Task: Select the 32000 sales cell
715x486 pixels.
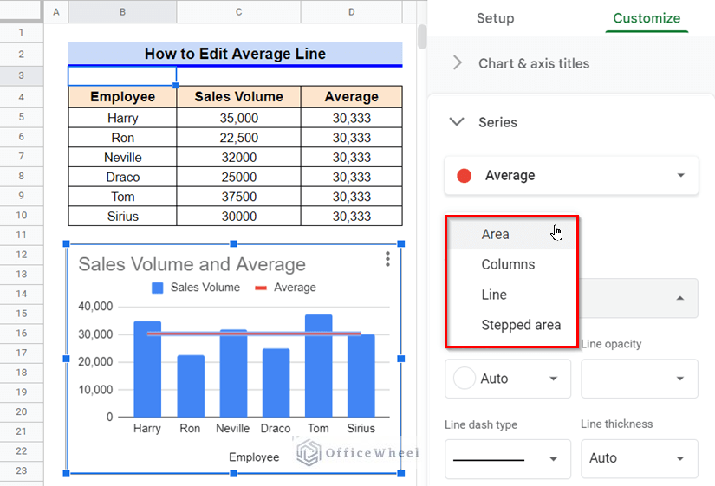Action: (238, 158)
